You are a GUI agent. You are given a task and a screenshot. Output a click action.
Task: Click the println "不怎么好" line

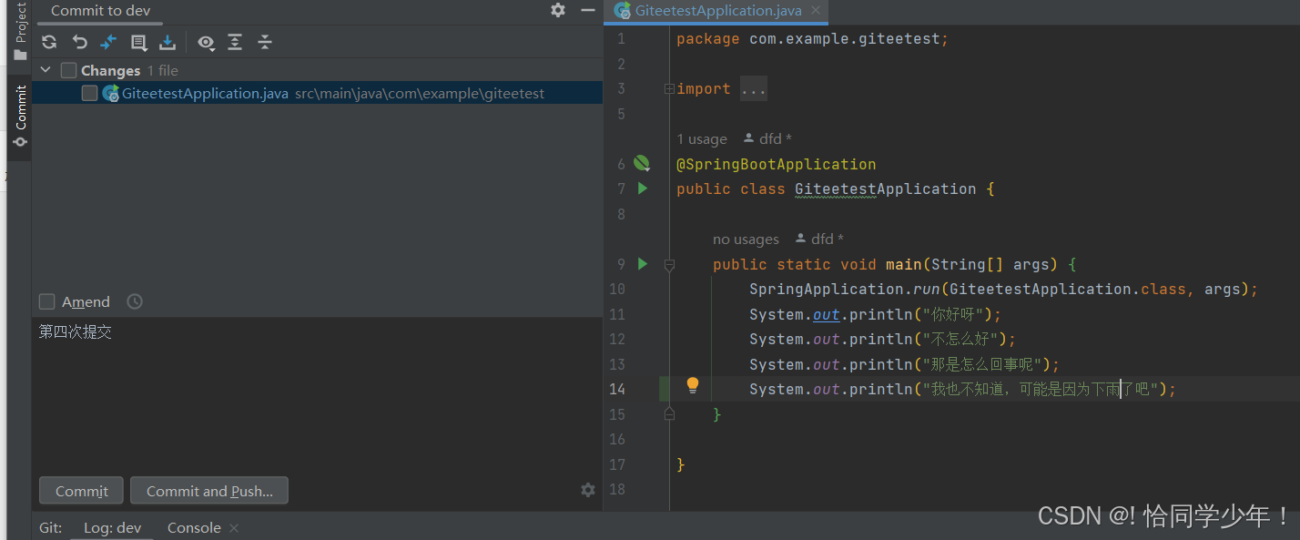coord(882,340)
